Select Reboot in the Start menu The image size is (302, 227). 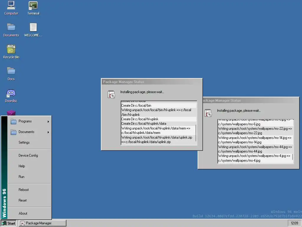pyautogui.click(x=29, y=190)
